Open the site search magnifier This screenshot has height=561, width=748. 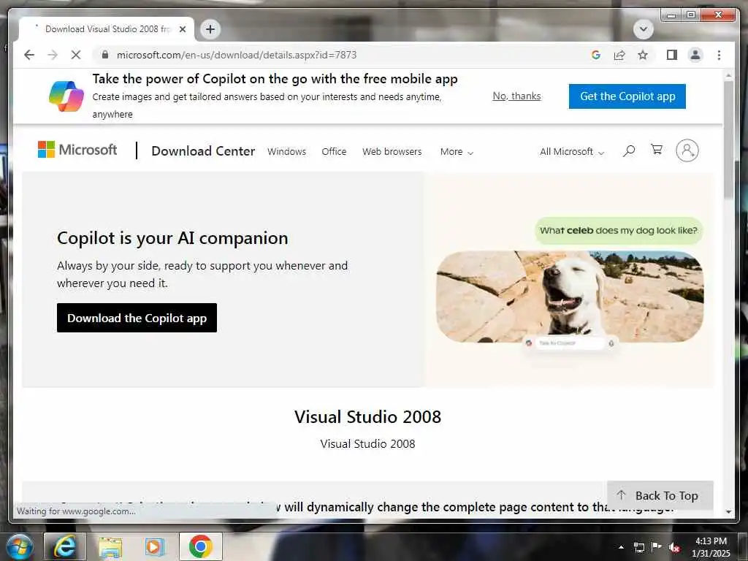pos(629,150)
